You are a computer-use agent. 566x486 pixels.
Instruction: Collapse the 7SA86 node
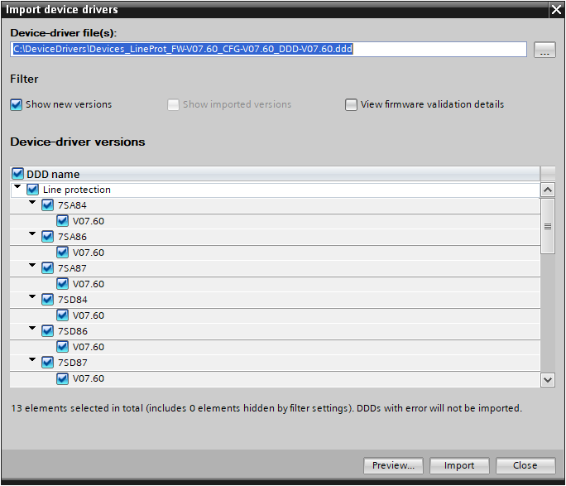coord(32,234)
